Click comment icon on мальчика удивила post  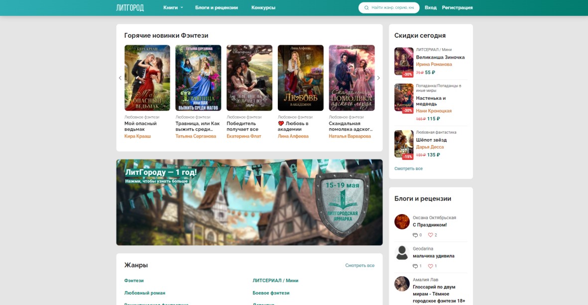tap(415, 266)
